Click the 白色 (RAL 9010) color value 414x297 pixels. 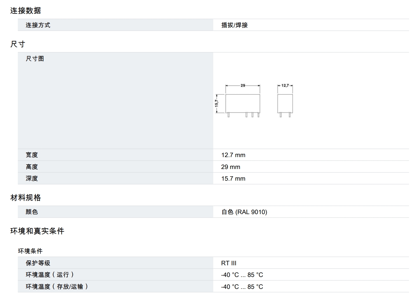click(x=244, y=212)
